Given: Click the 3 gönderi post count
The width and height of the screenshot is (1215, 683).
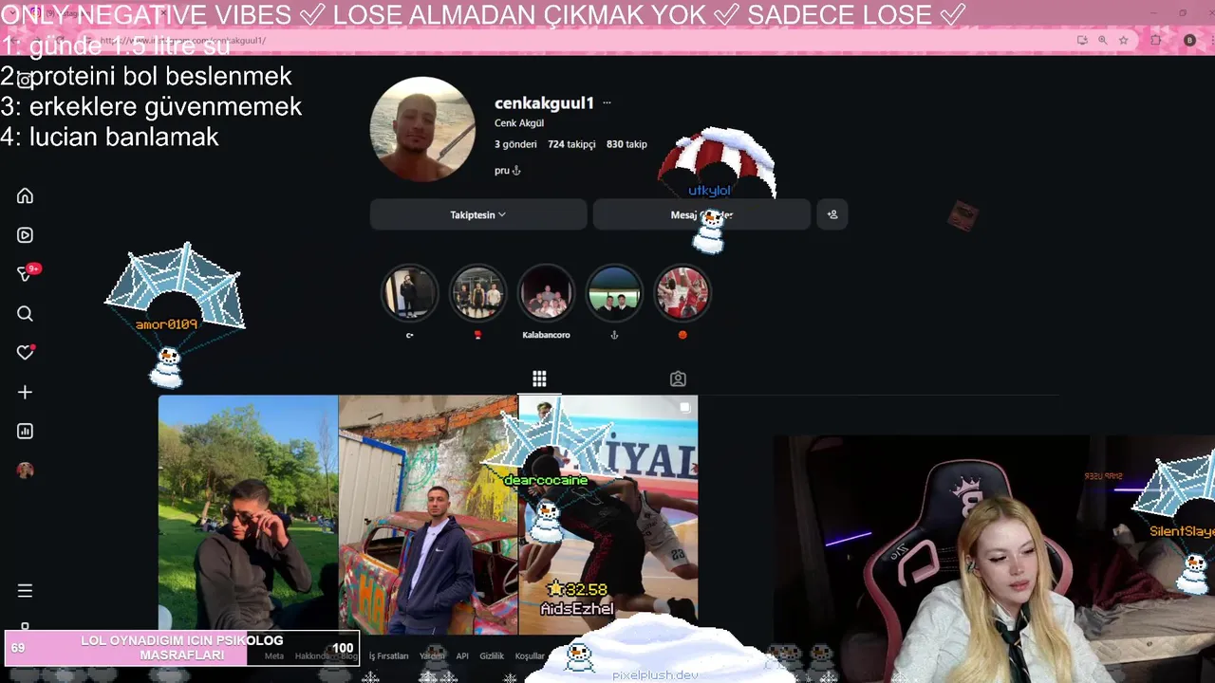Looking at the screenshot, I should pos(515,144).
